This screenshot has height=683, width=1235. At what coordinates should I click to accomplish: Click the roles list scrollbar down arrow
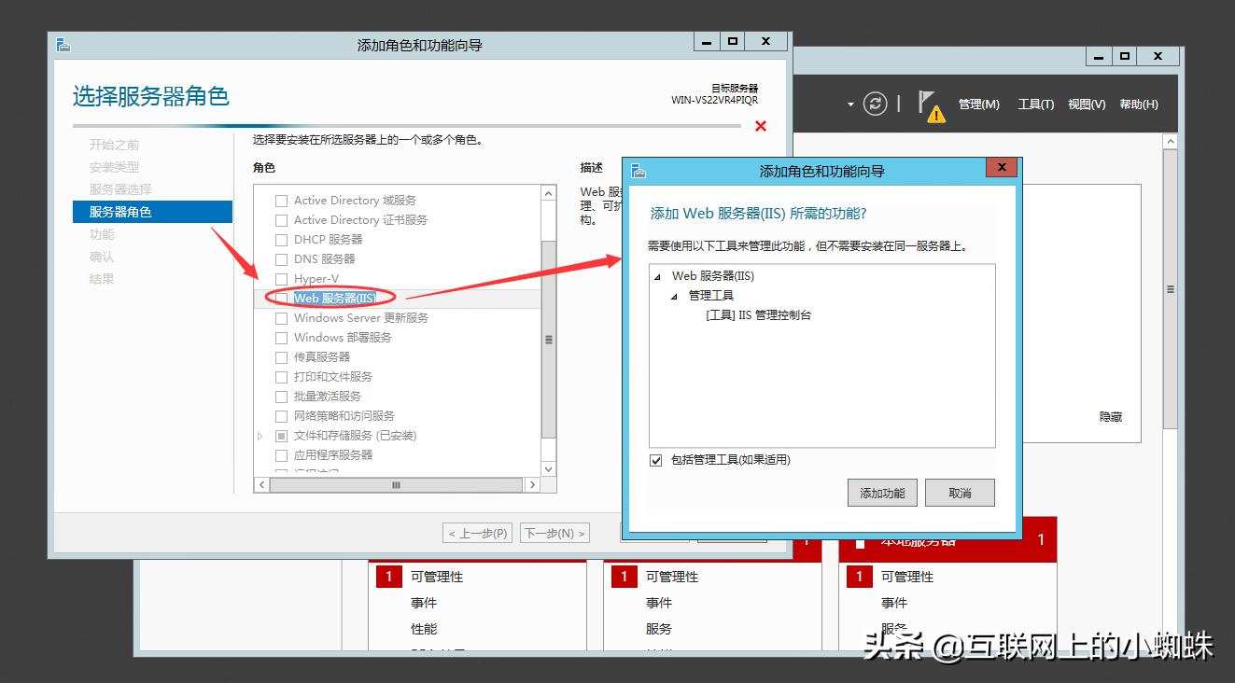tap(548, 468)
